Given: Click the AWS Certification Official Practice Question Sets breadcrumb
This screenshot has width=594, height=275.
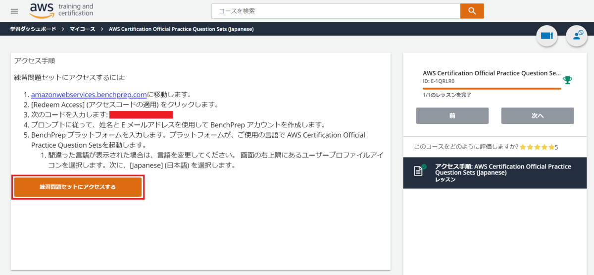Looking at the screenshot, I should [x=181, y=29].
